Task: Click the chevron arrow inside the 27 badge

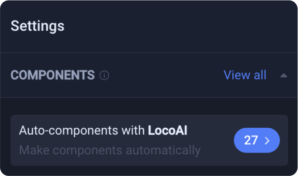Action: 268,140
